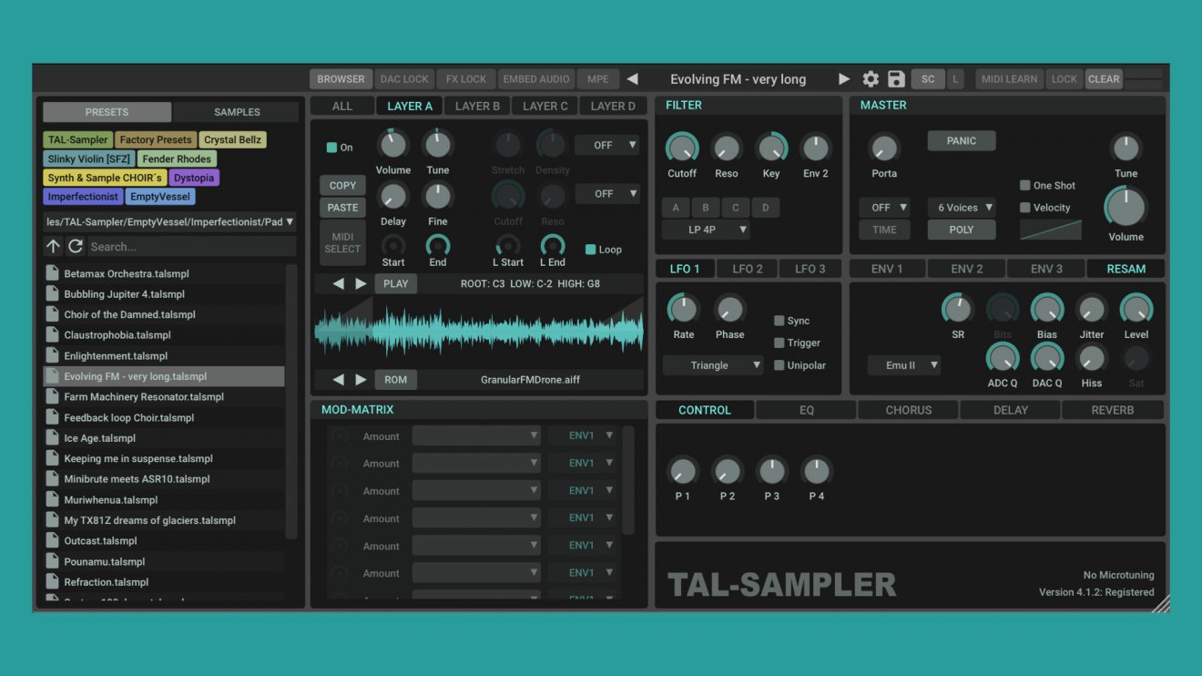Screen dimensions: 1202x676
Task: Click the filter Reso knob
Action: [726, 148]
